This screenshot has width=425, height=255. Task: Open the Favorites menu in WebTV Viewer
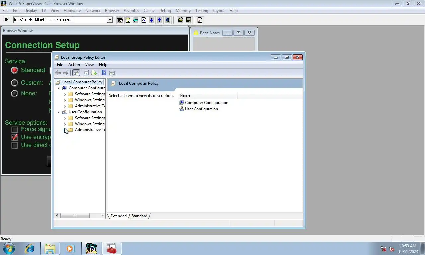[131, 11]
